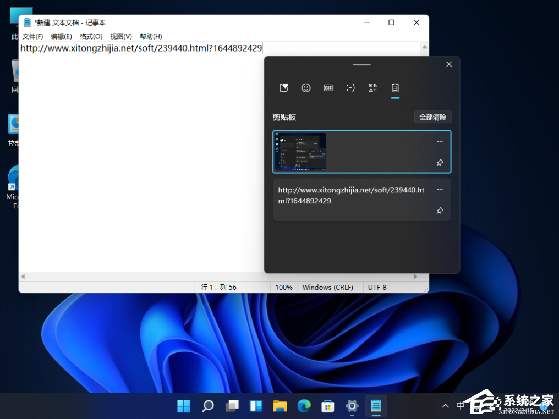Click the horizontal scrollbar right arrow
The height and width of the screenshot is (419, 559).
[415, 277]
